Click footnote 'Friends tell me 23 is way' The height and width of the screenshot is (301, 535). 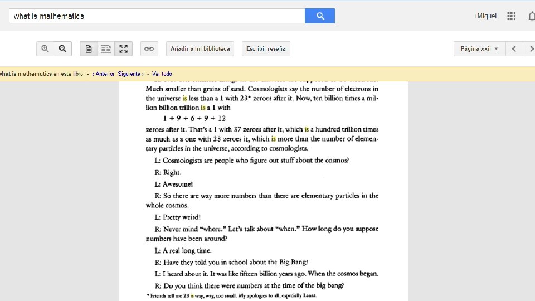(x=232, y=296)
